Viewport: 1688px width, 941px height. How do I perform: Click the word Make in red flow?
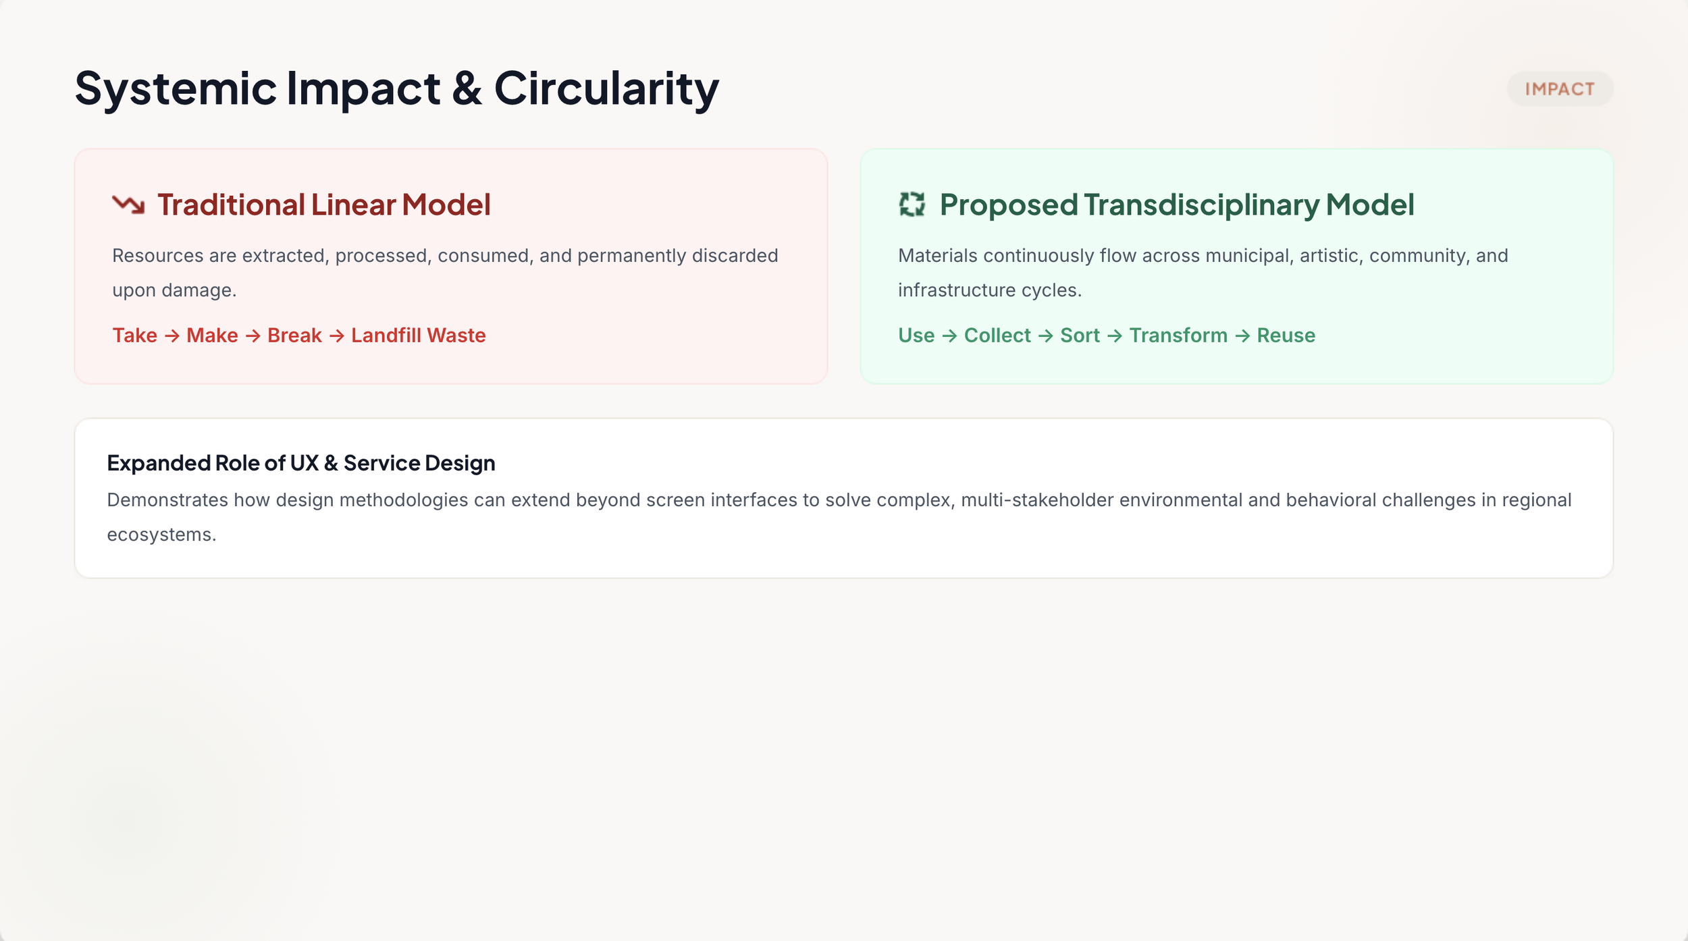212,335
